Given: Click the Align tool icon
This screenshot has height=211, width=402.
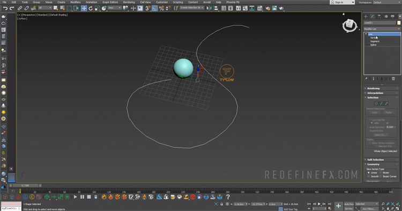Looking at the screenshot, I should click(x=216, y=9).
